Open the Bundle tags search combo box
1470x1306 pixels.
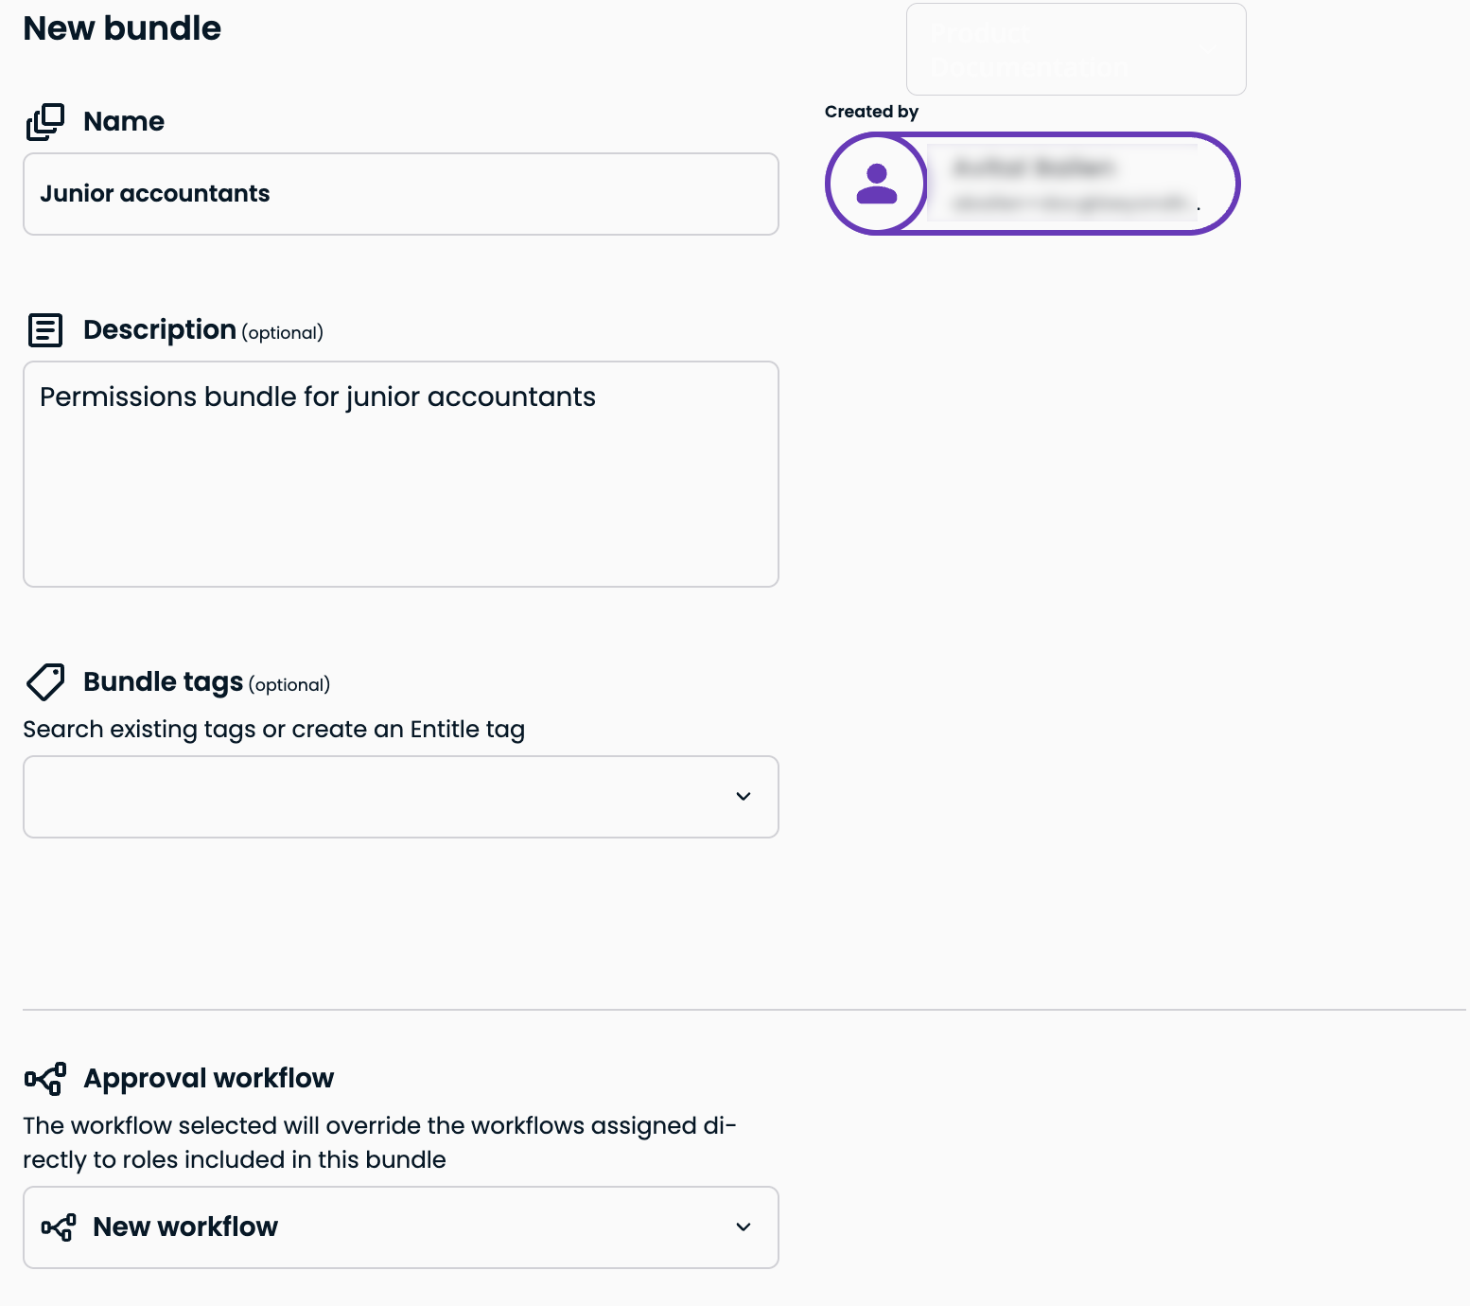point(401,797)
